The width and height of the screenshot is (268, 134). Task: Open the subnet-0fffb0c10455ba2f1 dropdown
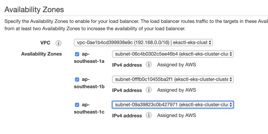pyautogui.click(x=173, y=80)
